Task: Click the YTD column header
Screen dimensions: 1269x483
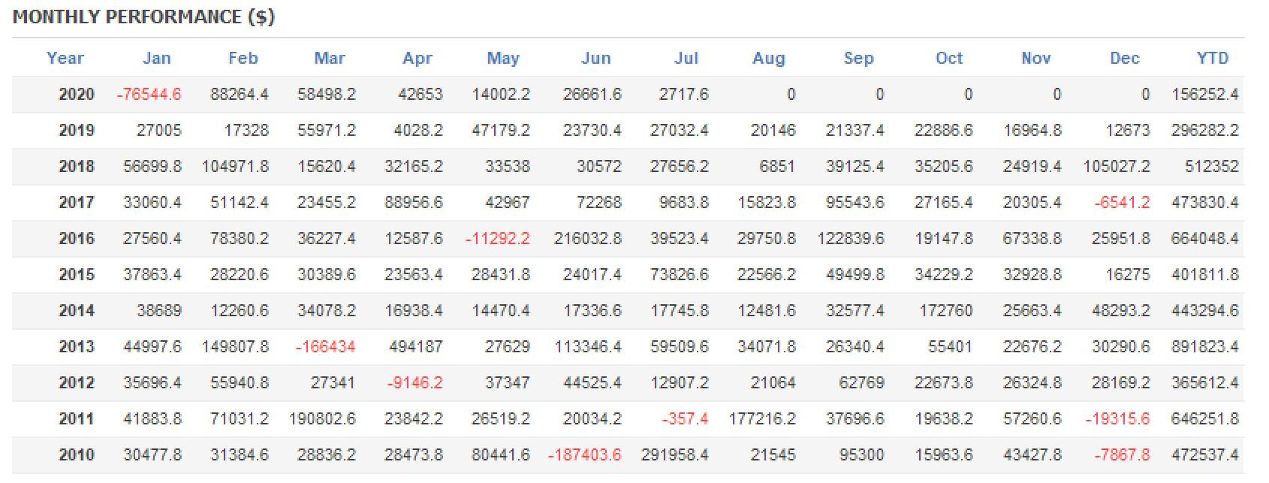Action: pos(1212,59)
